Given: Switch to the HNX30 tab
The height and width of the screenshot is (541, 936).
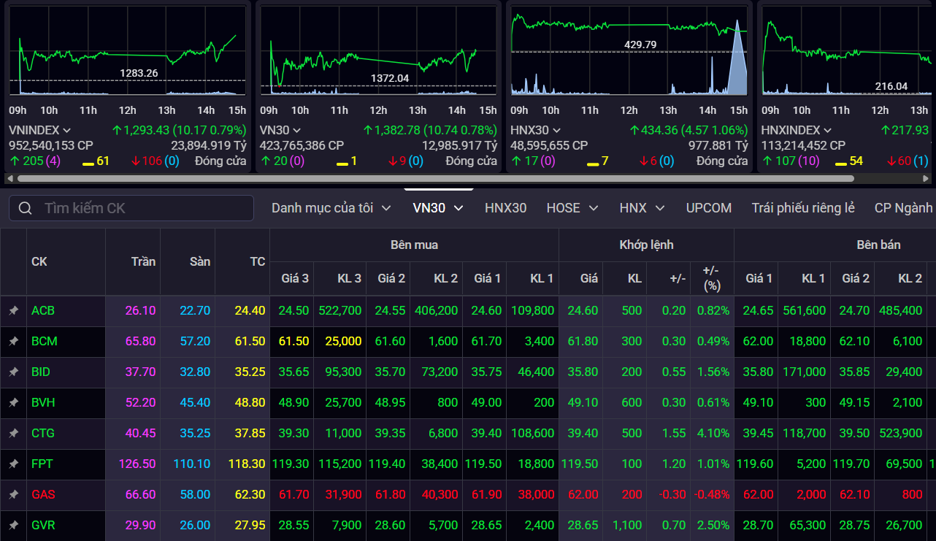Looking at the screenshot, I should coord(506,207).
